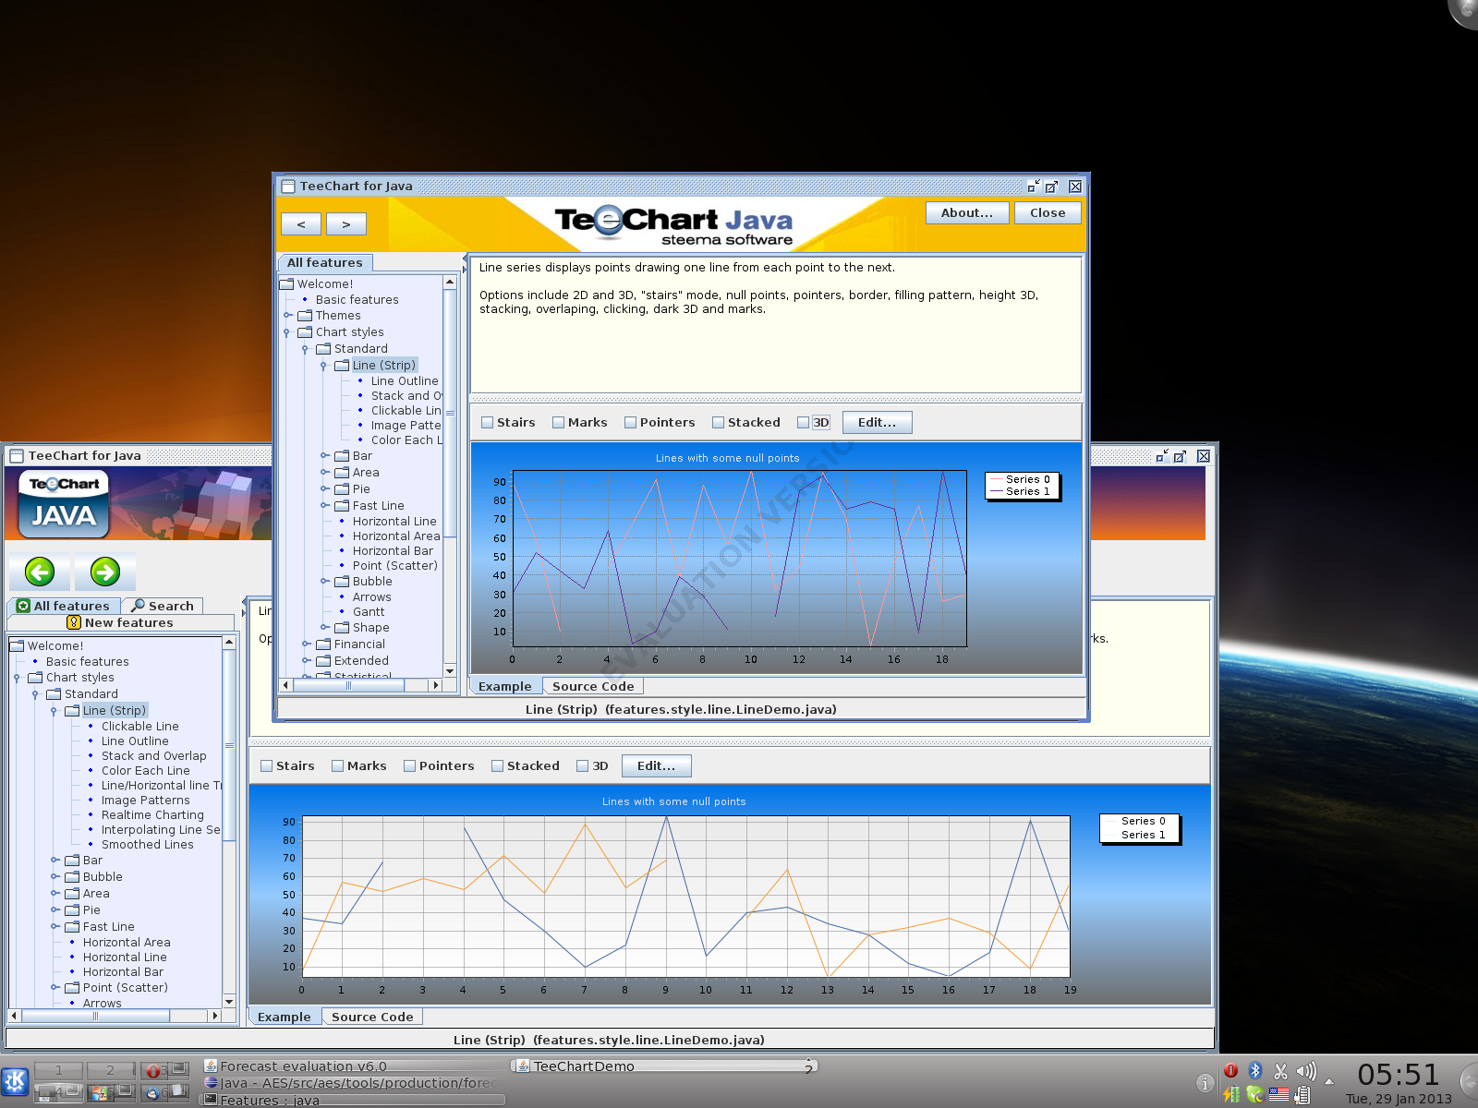Switch to Source Code tab in front window
The width and height of the screenshot is (1478, 1108).
coord(593,686)
